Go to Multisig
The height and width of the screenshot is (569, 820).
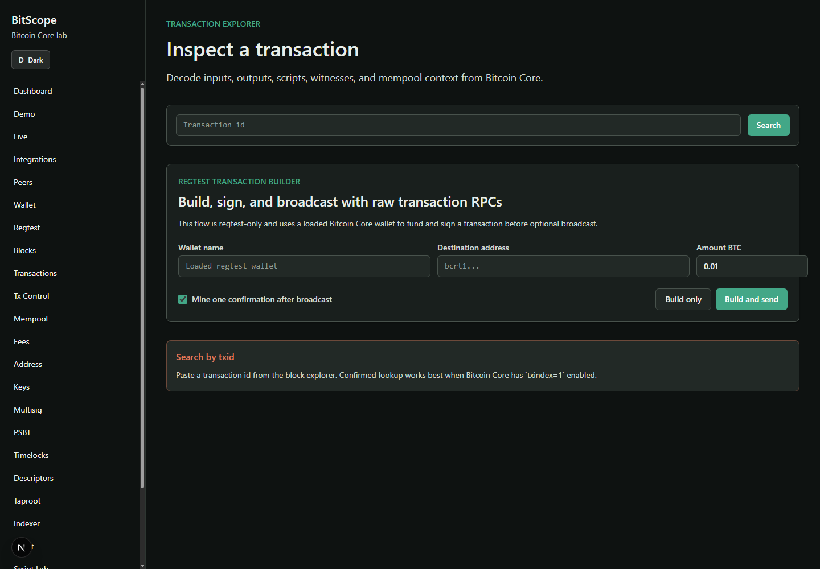(28, 410)
